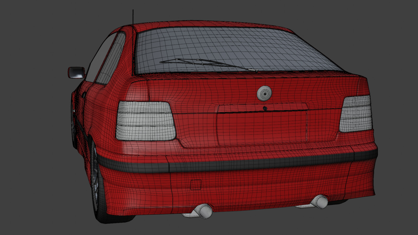Viewport: 418px width, 235px height.
Task: Click the square tow hook cover on bumper
Action: pyautogui.click(x=196, y=185)
